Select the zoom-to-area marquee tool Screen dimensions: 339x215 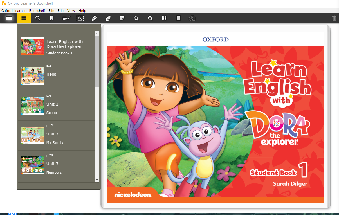(x=80, y=18)
